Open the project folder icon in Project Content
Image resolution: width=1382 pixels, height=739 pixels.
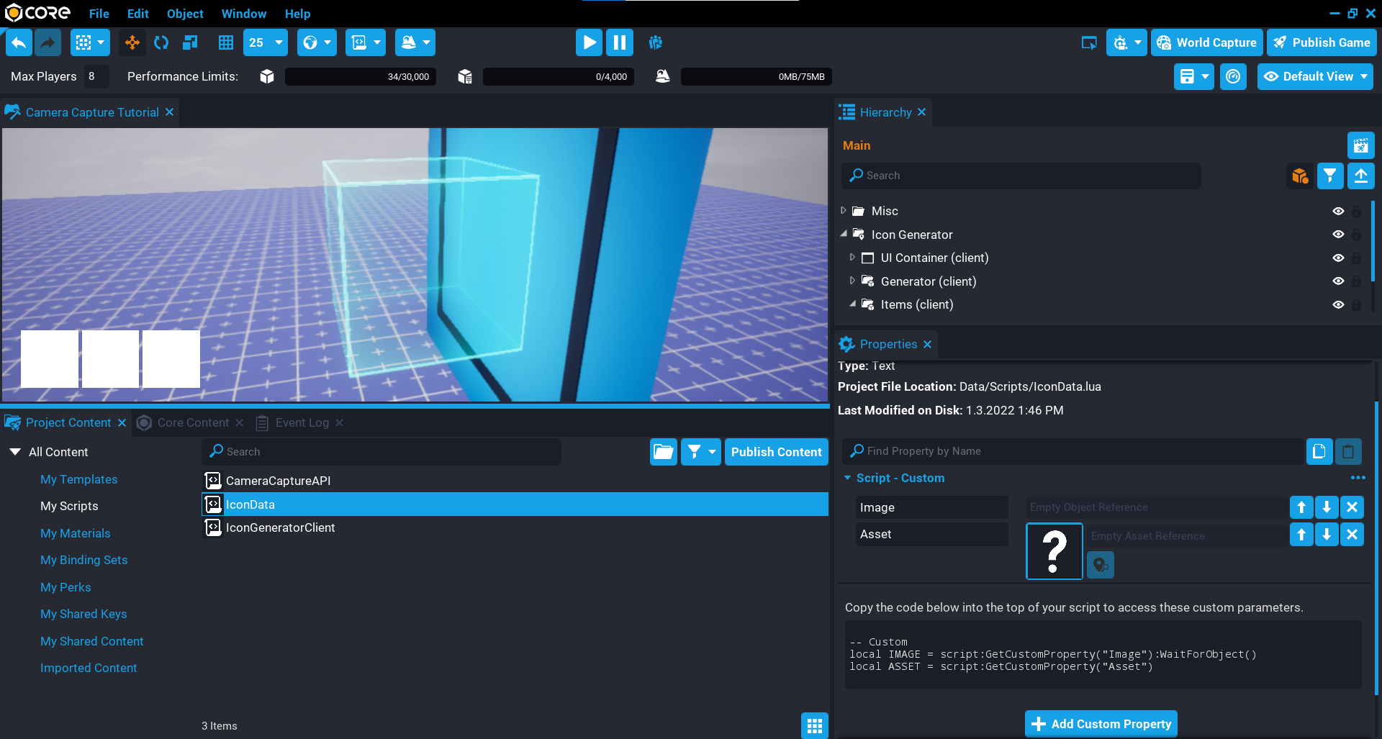point(663,452)
